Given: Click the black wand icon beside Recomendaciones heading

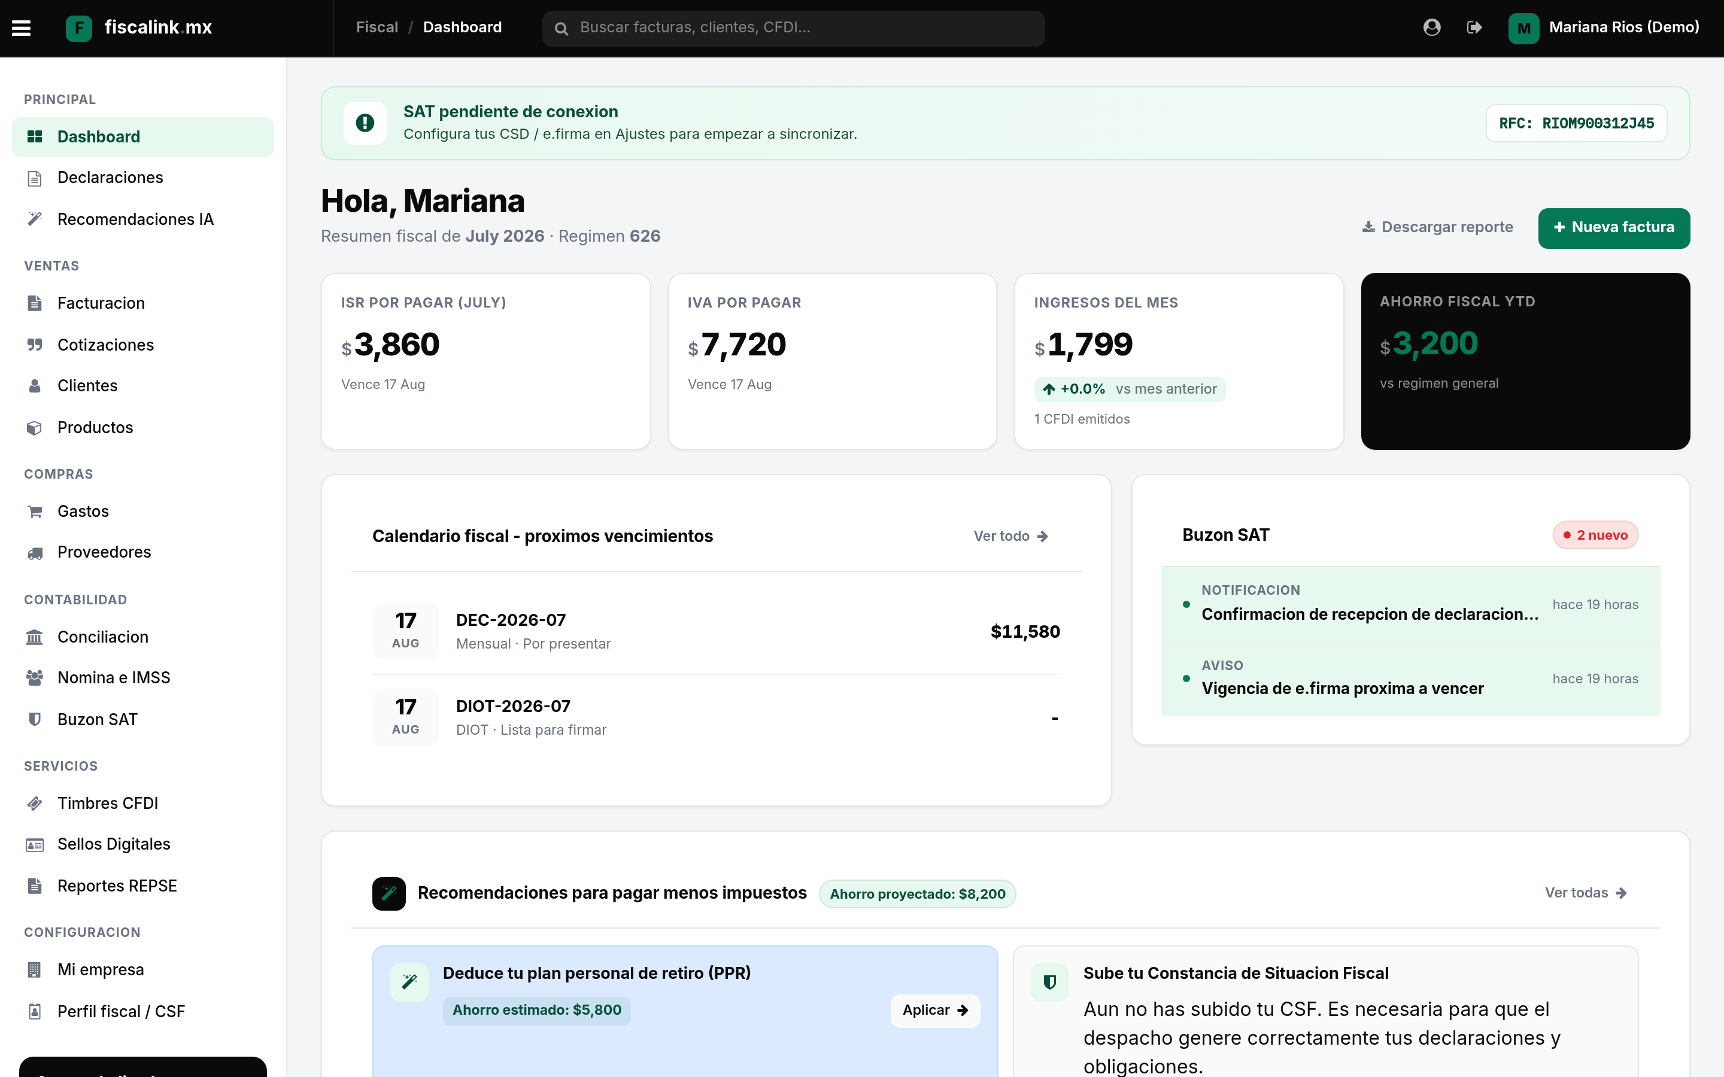Looking at the screenshot, I should [389, 893].
